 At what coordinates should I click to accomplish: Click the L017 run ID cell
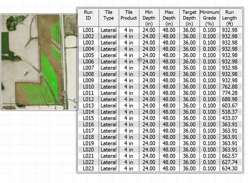(x=88, y=131)
